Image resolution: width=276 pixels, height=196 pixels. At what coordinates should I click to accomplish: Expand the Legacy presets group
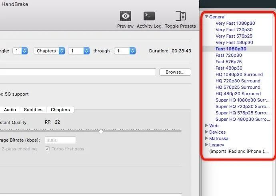(x=207, y=145)
